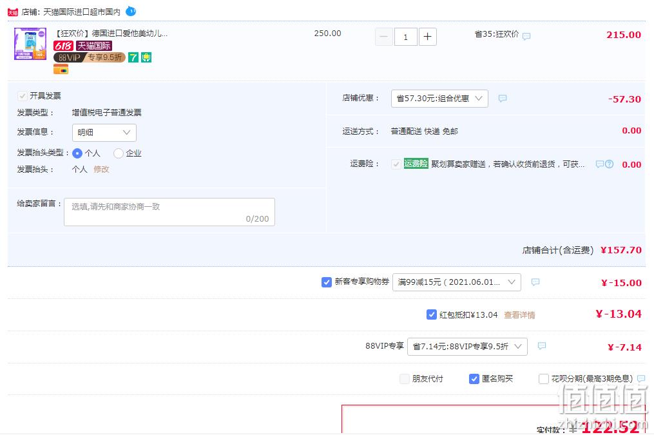Image resolution: width=654 pixels, height=435 pixels.
Task: Click the 88VIP 专享9.5折 badge
Action: coord(90,57)
